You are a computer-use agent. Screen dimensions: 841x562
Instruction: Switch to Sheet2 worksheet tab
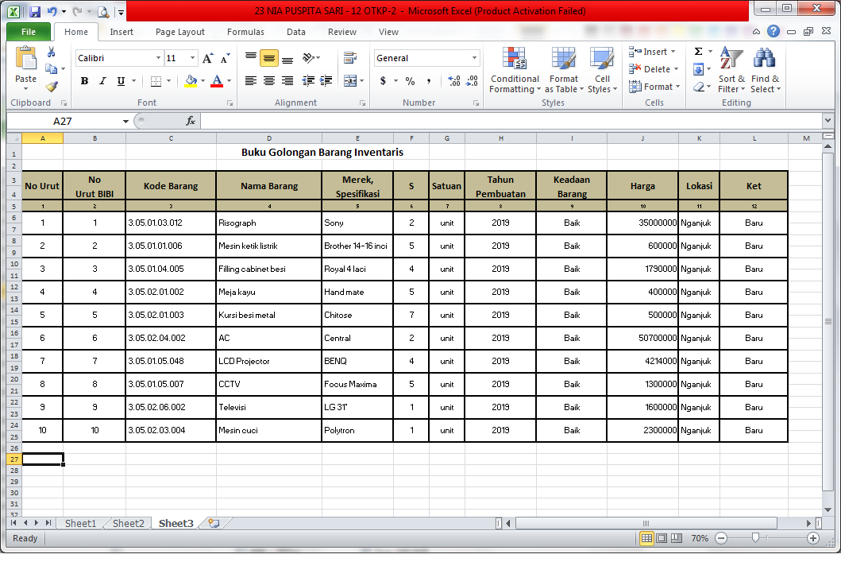[129, 523]
